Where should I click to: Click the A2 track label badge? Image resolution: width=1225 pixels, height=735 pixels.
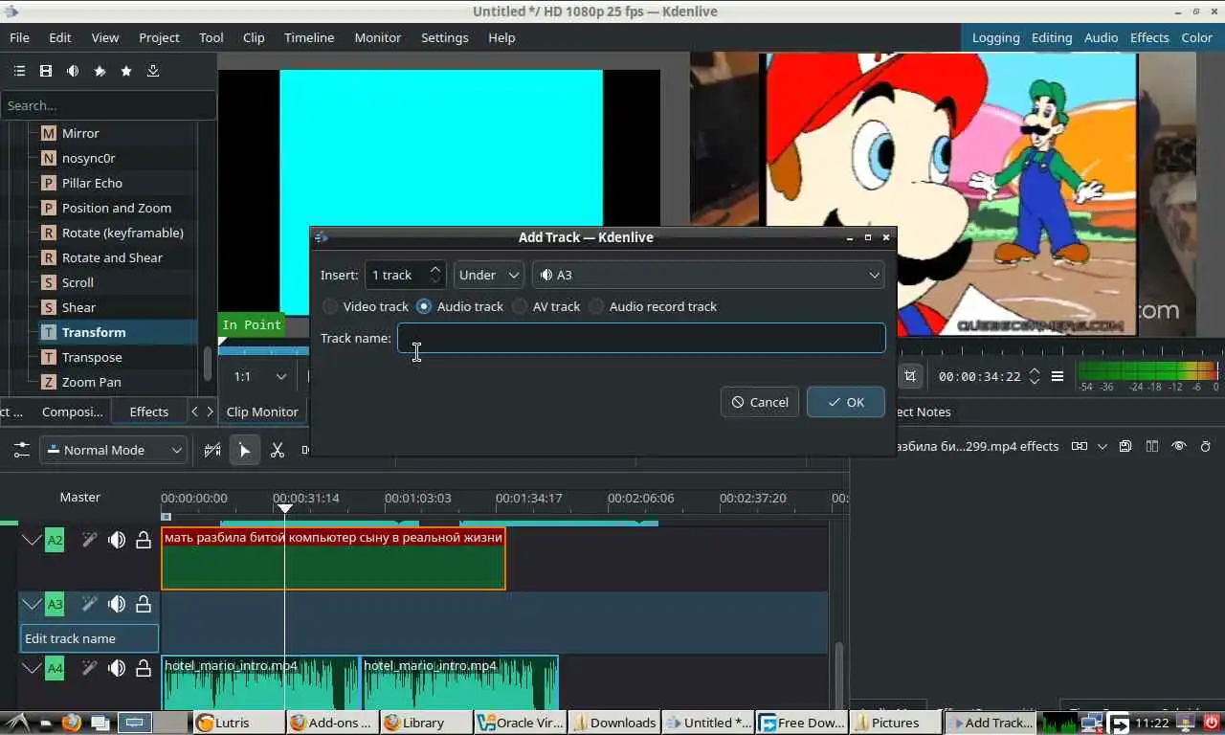pos(55,540)
